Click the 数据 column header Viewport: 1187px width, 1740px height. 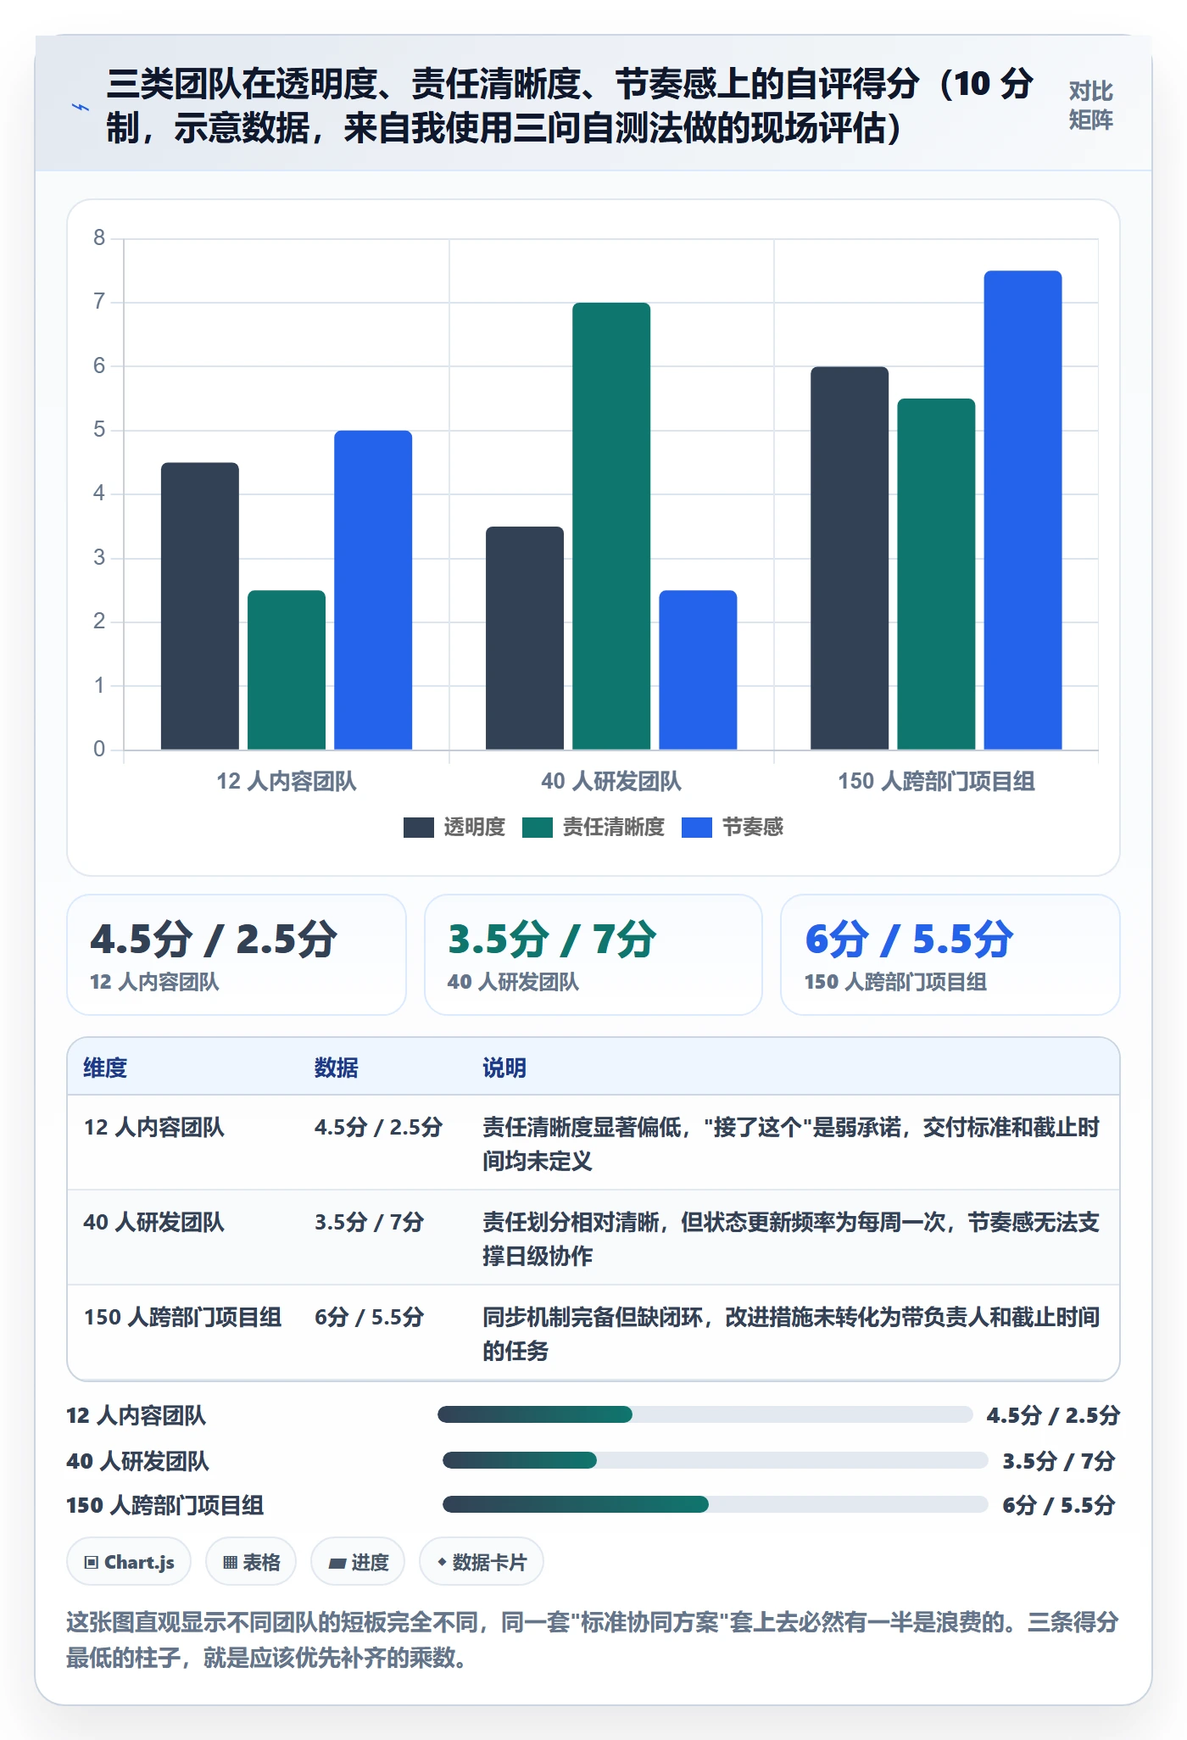[x=336, y=1068]
